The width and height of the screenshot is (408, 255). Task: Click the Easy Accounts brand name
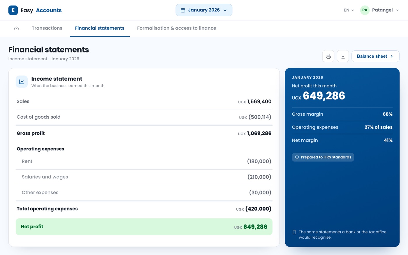(x=41, y=10)
